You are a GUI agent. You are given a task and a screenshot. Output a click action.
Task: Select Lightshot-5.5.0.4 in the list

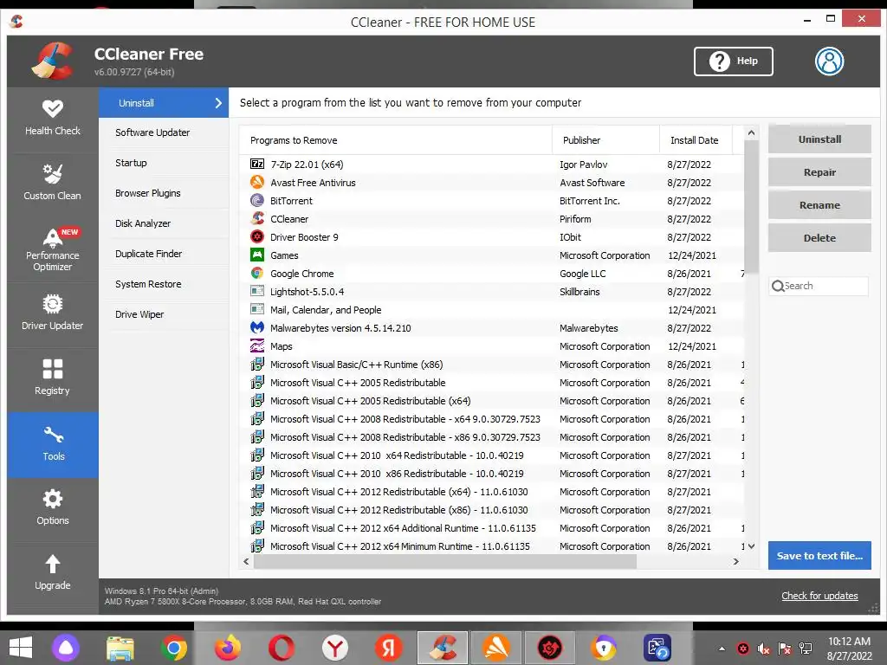(491, 292)
